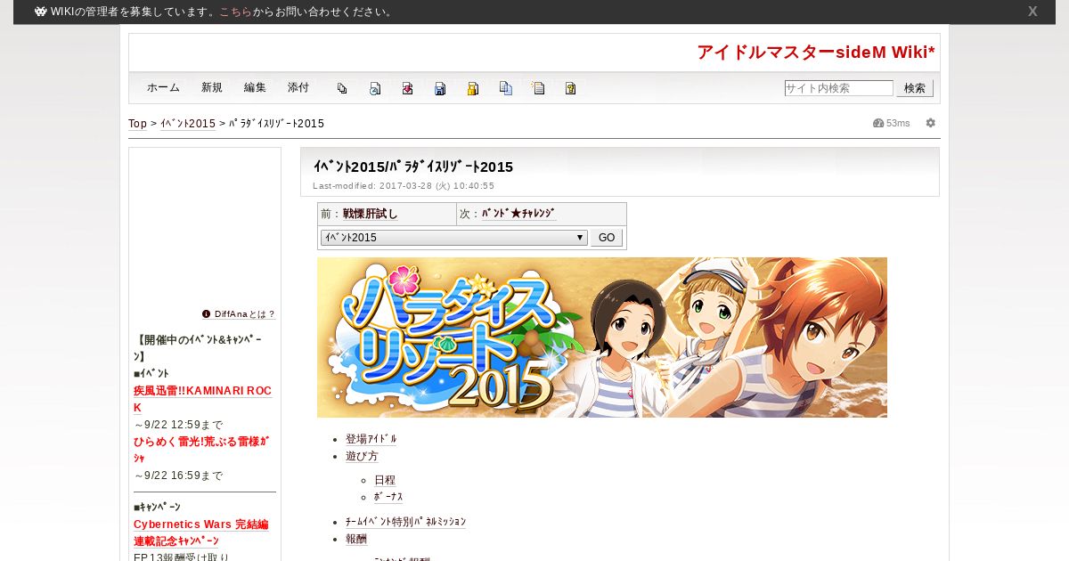Go to Top breadcrumb link
This screenshot has width=1069, height=561.
point(138,124)
